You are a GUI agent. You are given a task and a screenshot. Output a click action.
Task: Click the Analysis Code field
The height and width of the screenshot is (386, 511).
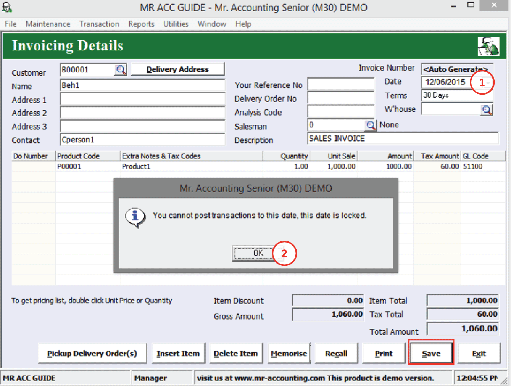coord(341,111)
